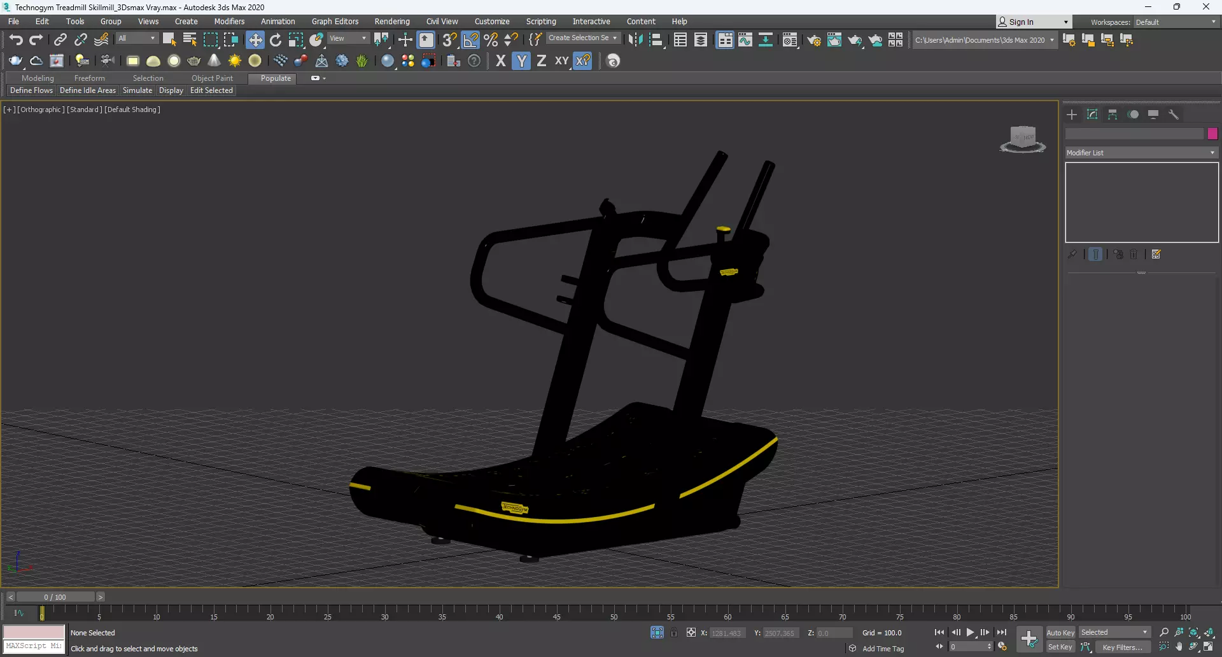Expand the Create Selection Set dropdown

[583, 38]
